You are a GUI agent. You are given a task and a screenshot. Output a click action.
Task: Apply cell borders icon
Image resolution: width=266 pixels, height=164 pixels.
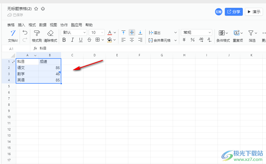(x=97, y=40)
